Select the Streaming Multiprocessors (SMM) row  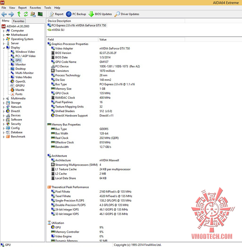pyautogui.click(x=76, y=165)
